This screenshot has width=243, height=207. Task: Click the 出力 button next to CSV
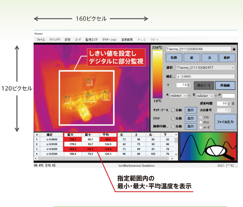pyautogui.click(x=191, y=118)
